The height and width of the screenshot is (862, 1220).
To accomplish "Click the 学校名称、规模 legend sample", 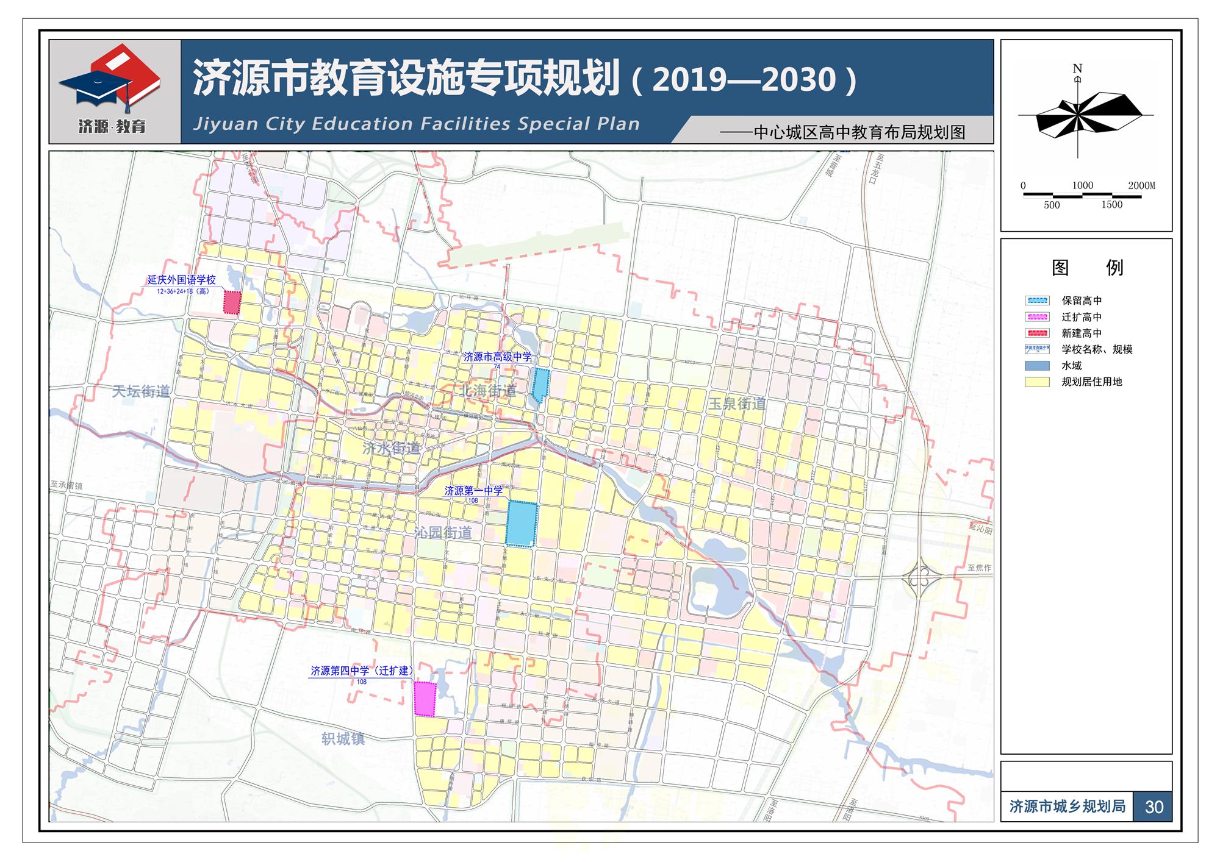I will (1037, 349).
